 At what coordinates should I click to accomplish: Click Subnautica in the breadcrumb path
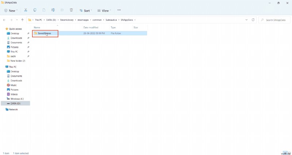[x=108, y=20]
